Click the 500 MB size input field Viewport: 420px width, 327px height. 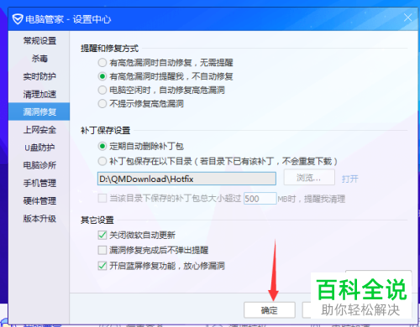(x=260, y=199)
